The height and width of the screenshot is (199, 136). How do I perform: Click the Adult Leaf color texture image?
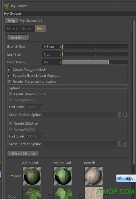click(32, 193)
